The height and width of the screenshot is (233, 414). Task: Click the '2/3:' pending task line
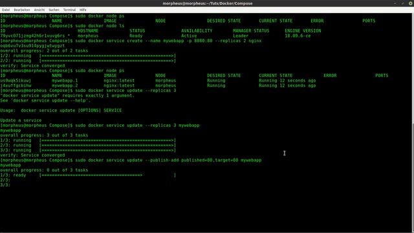tap(5, 180)
